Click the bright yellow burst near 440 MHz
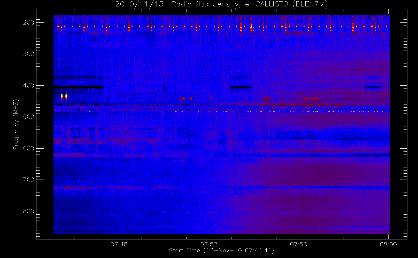 point(64,97)
